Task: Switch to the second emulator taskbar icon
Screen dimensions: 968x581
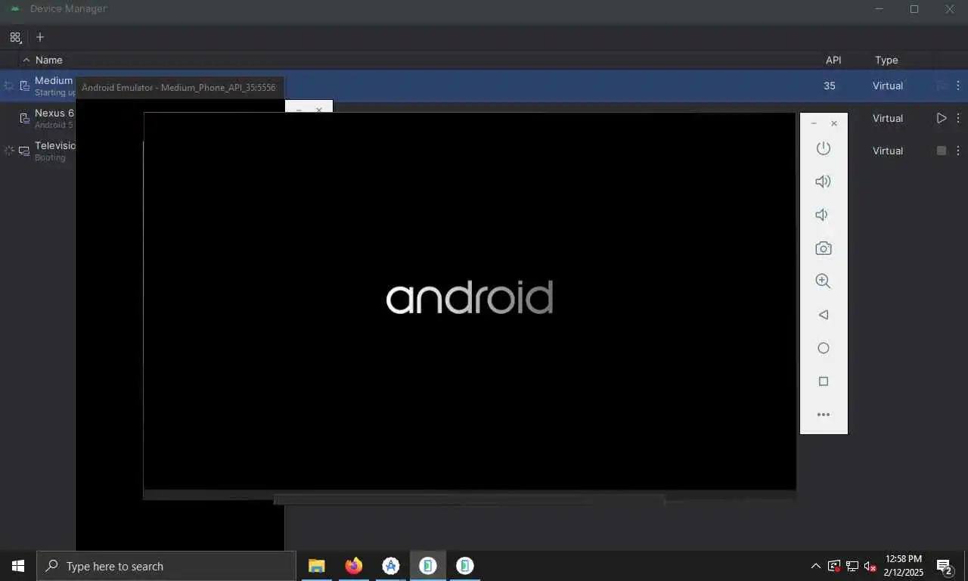Action: pos(465,566)
